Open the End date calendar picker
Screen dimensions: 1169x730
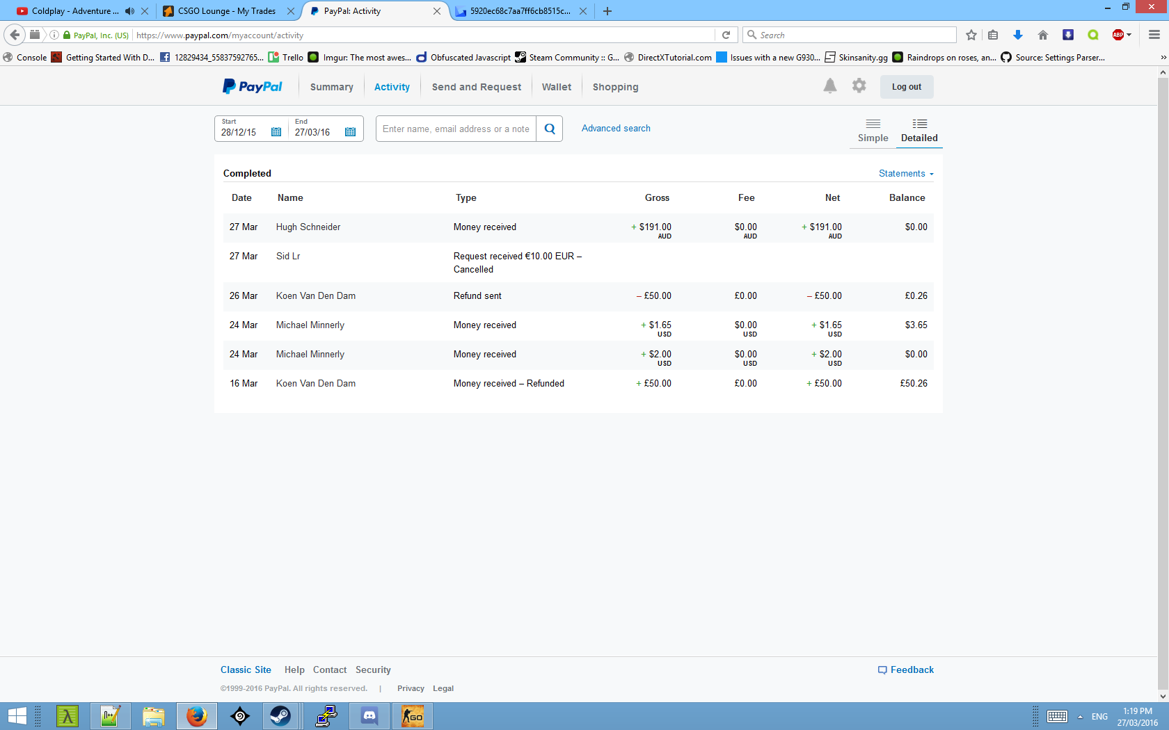[350, 132]
